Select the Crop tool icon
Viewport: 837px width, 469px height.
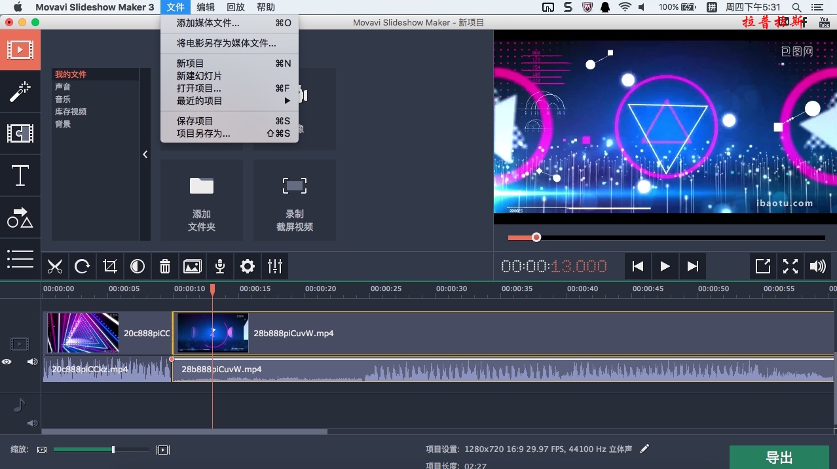pos(110,266)
